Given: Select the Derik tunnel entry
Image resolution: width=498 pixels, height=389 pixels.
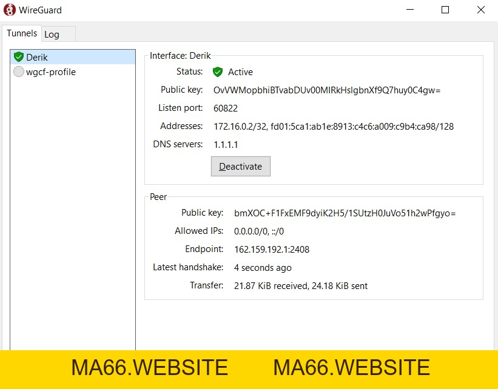Looking at the screenshot, I should (x=73, y=57).
